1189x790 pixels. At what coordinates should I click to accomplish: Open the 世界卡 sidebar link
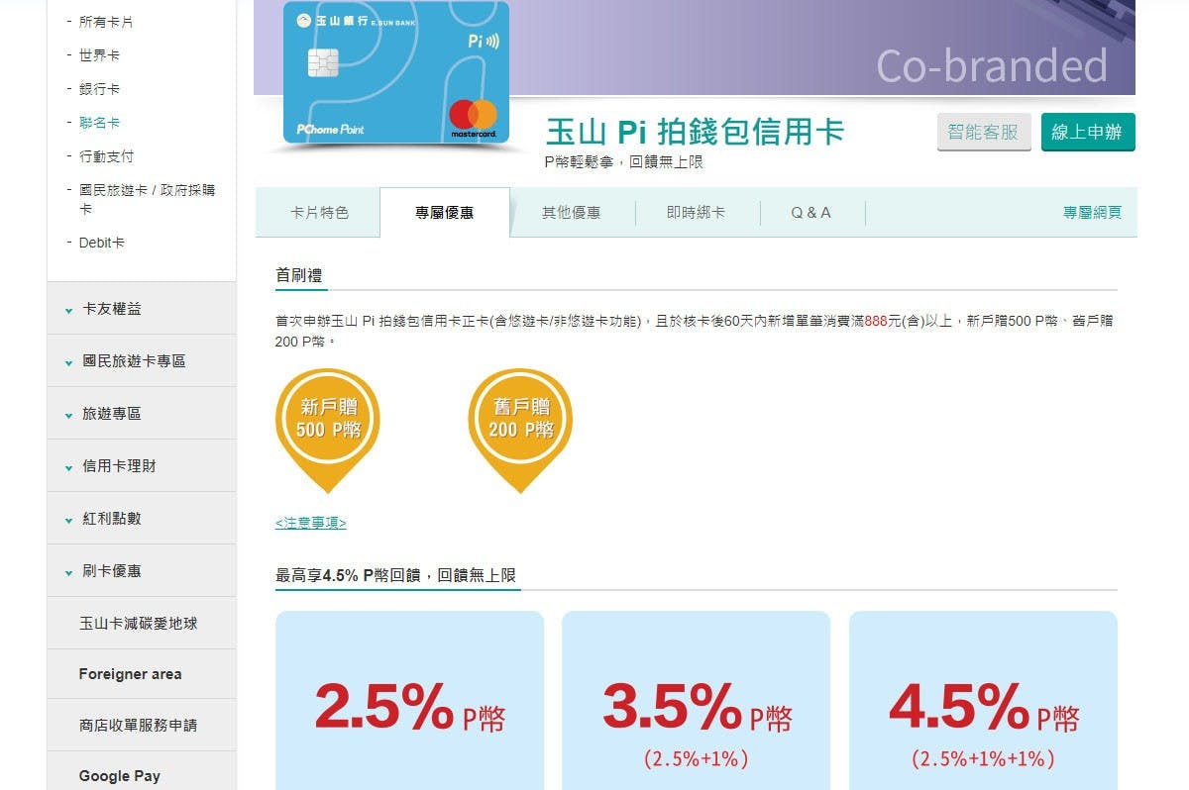point(99,55)
